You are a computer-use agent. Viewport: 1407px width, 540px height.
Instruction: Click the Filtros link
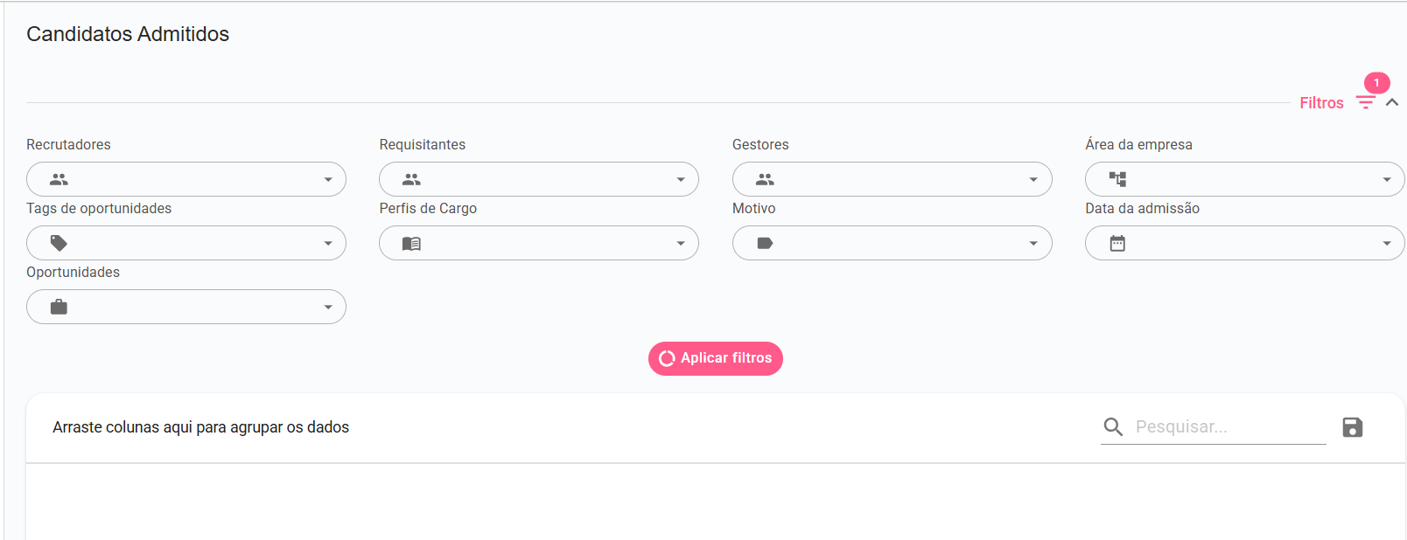1321,103
